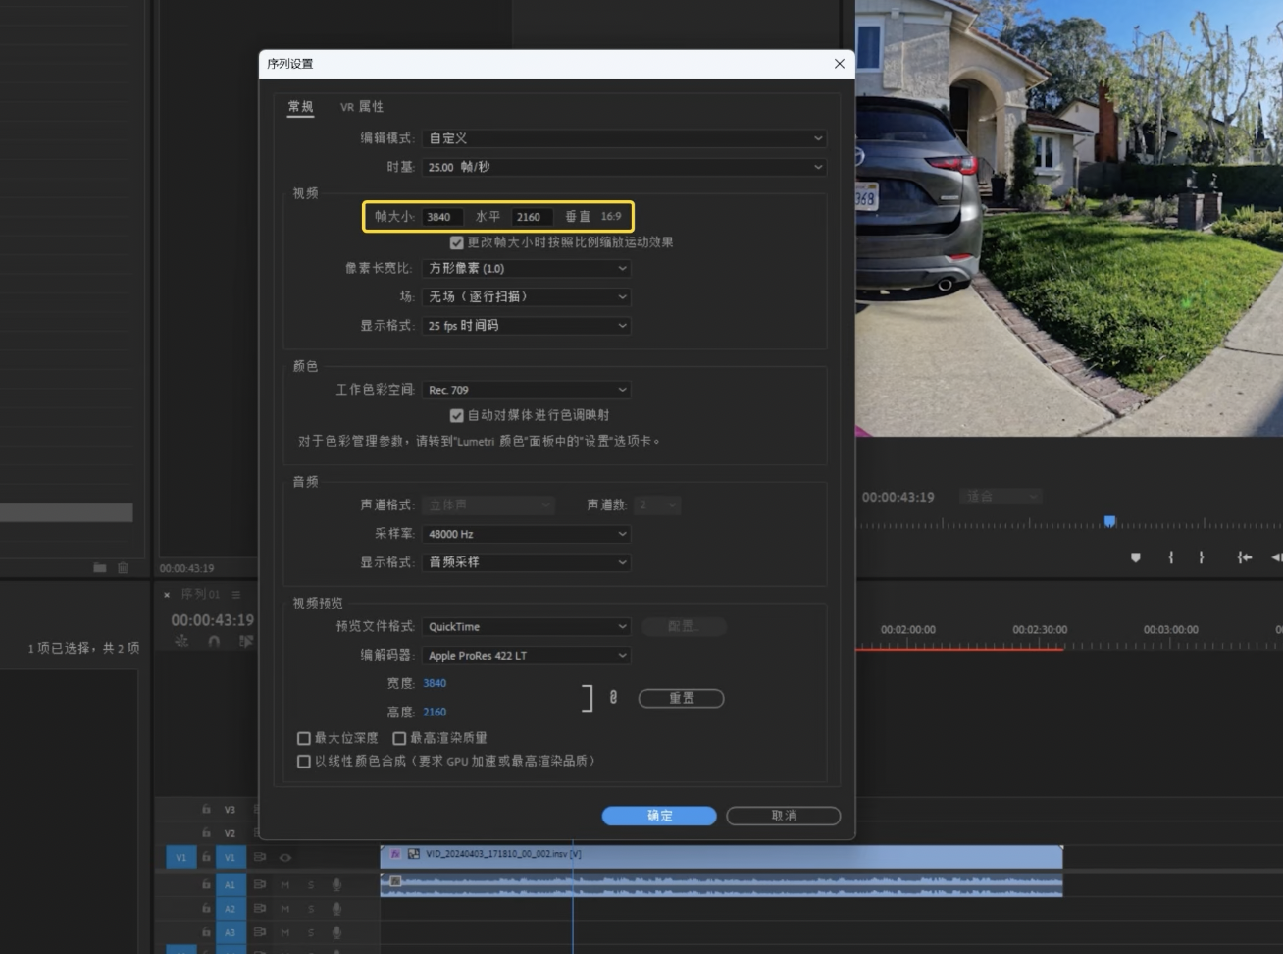
Task: Open the 时基 dropdown showing 25.00 帧/秒
Action: pos(624,167)
